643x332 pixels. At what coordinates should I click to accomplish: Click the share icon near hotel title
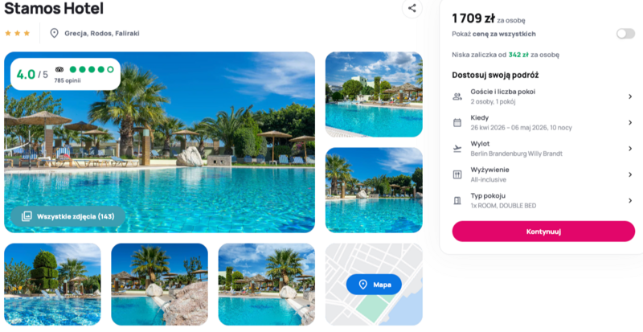pyautogui.click(x=412, y=8)
